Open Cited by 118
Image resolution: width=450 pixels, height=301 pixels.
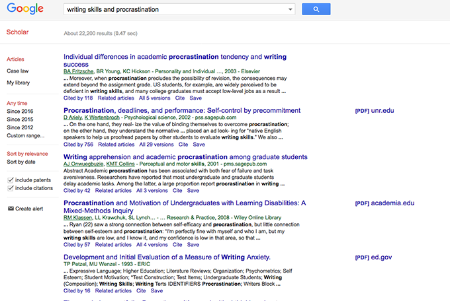78,98
